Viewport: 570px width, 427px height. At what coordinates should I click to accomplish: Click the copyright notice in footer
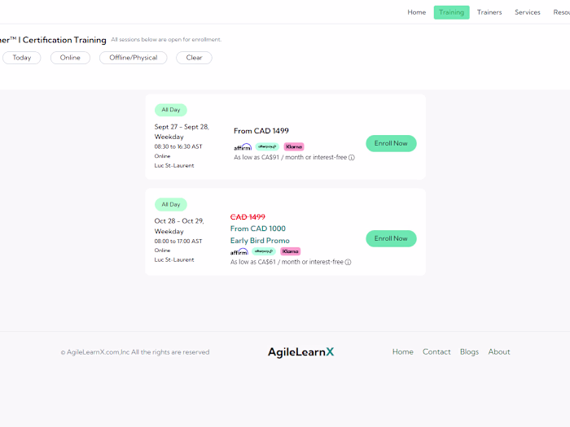135,352
